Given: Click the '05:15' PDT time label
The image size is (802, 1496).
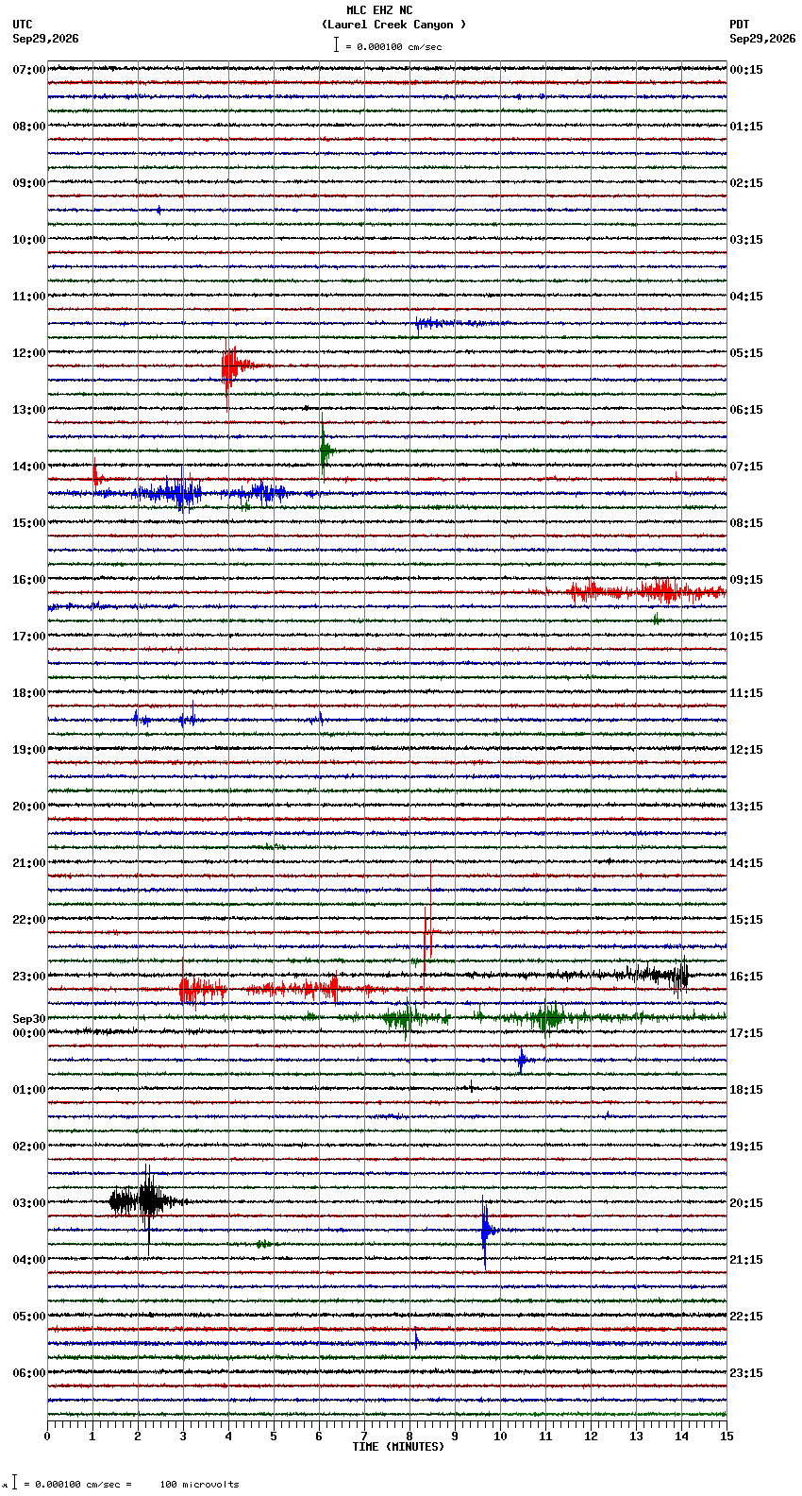Looking at the screenshot, I should coord(746,353).
